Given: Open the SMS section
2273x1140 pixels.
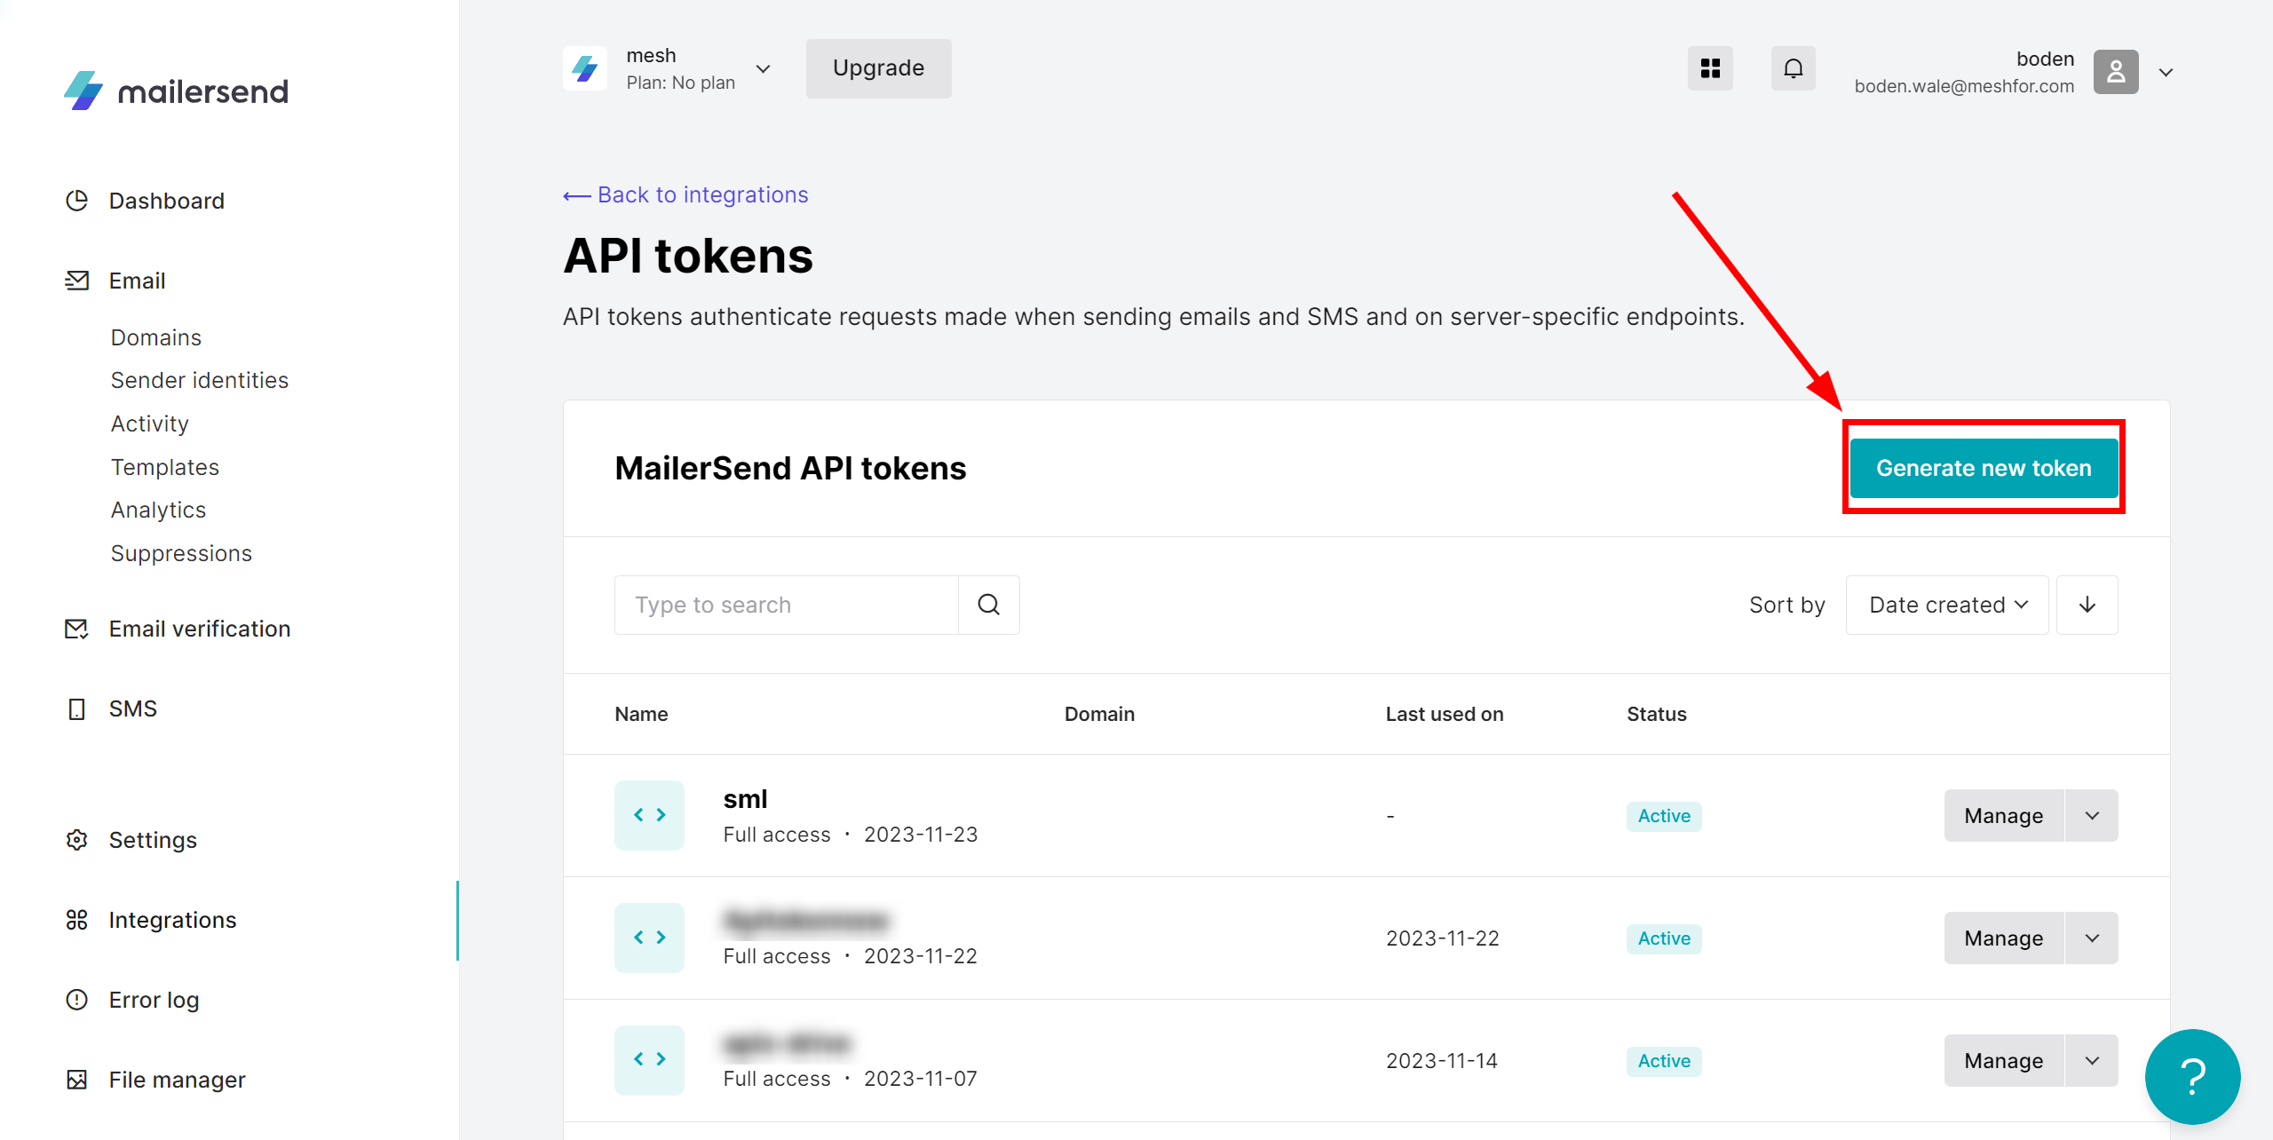Looking at the screenshot, I should click(x=133, y=709).
